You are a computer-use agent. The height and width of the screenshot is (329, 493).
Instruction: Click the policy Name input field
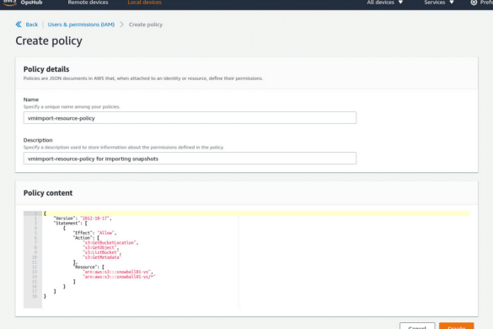click(x=190, y=118)
